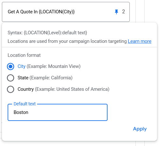
Task: Select the State radio button
Action: pos(10,78)
